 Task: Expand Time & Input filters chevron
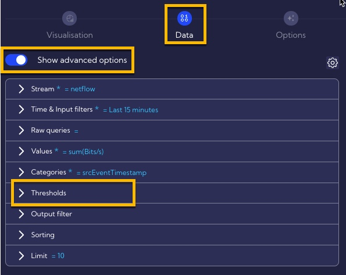click(21, 109)
